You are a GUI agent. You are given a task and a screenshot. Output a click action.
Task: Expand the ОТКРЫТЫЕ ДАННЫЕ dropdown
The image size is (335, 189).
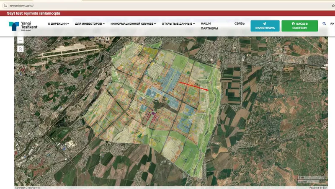(x=178, y=24)
